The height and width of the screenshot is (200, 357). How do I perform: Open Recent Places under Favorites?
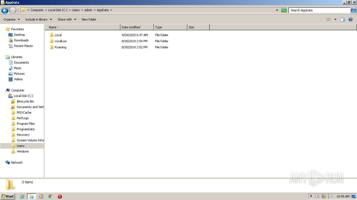click(23, 46)
